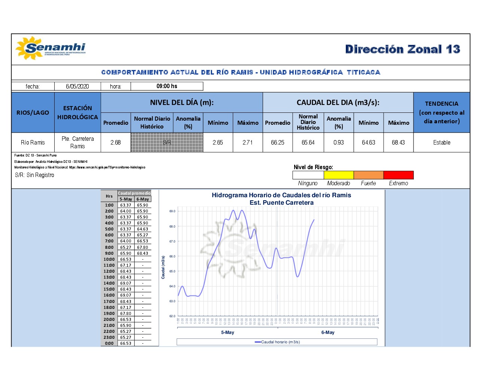Click the ESTACIÓN HIDROLÓGICA header cell
This screenshot has height=381, width=494.
(77, 112)
